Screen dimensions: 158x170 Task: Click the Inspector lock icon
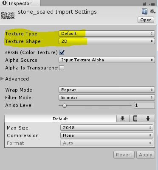click(144, 4)
